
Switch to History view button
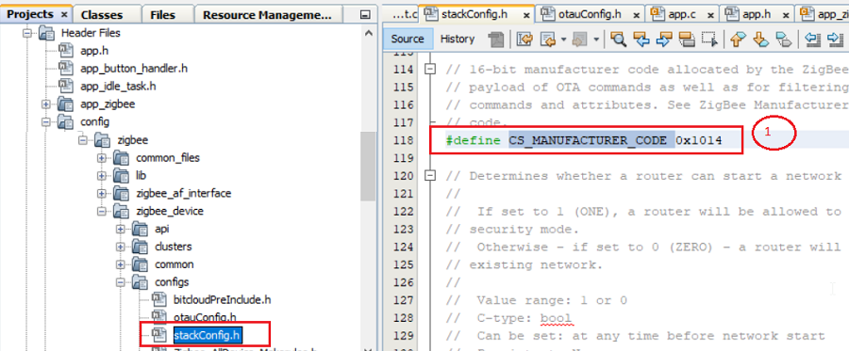pos(458,39)
